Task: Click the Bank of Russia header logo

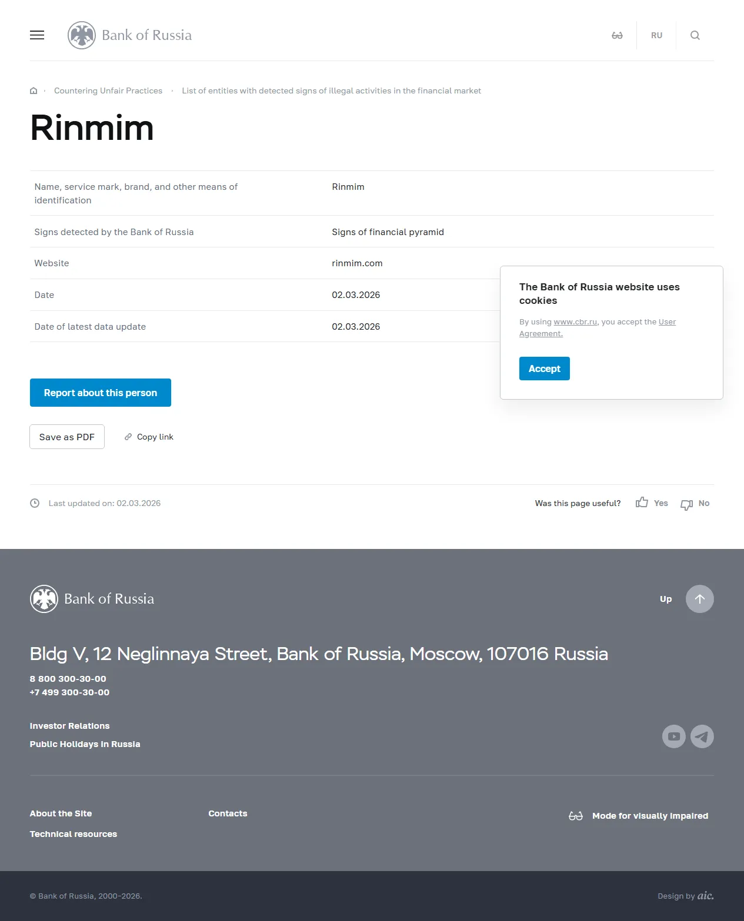Action: pos(130,35)
